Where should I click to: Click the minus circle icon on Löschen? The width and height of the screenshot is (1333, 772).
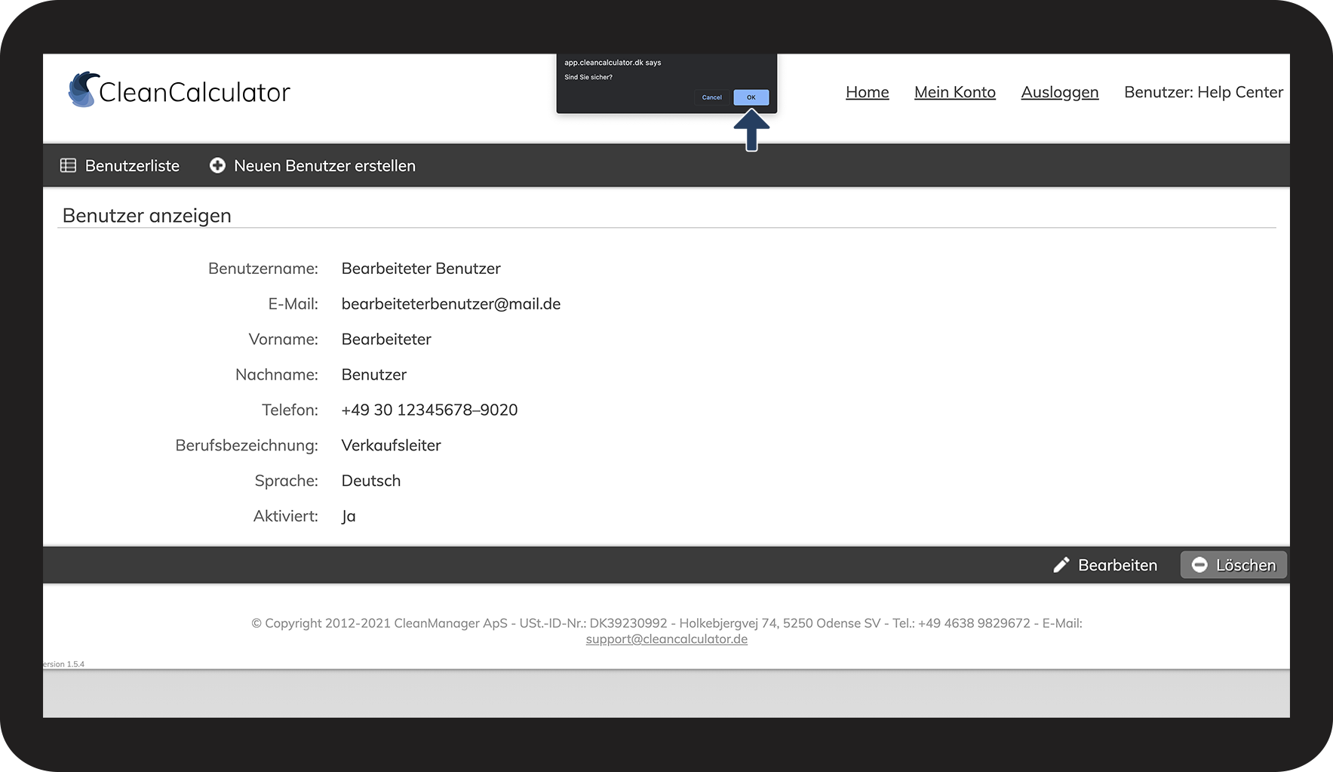[x=1199, y=565]
